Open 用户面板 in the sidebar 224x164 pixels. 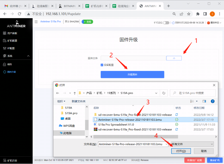point(10,33)
